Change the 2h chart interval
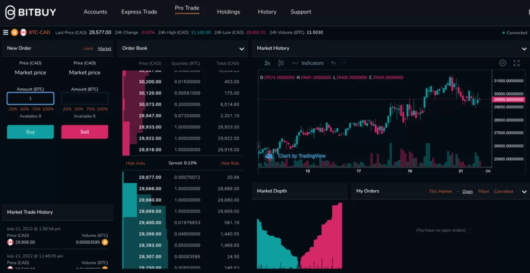The width and height of the screenshot is (530, 273). (267, 63)
